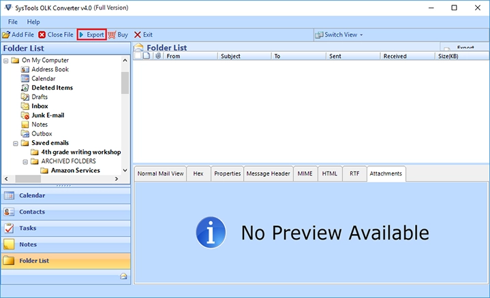Switch to Normal Mail View tab
This screenshot has height=298, width=490.
pyautogui.click(x=161, y=173)
